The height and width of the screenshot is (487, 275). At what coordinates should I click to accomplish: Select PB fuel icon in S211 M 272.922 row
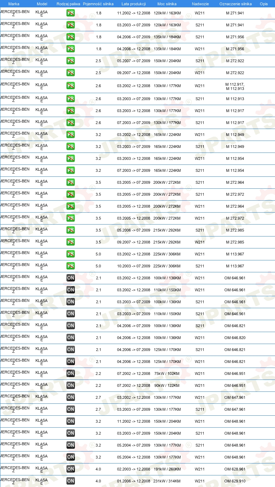coord(71,61)
